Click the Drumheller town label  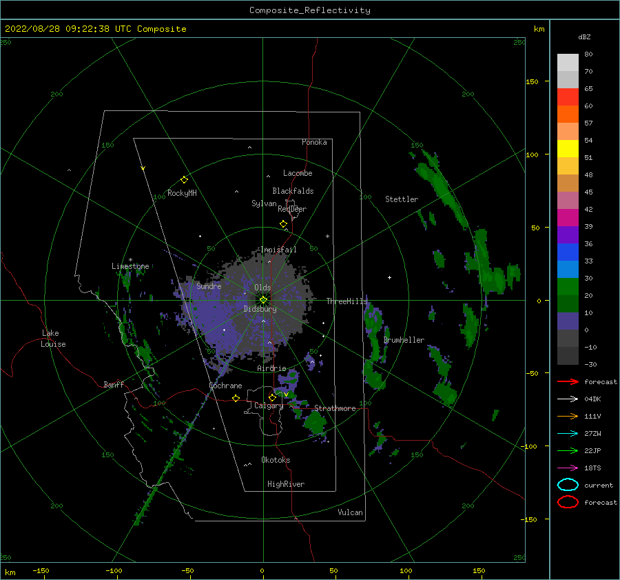click(404, 340)
